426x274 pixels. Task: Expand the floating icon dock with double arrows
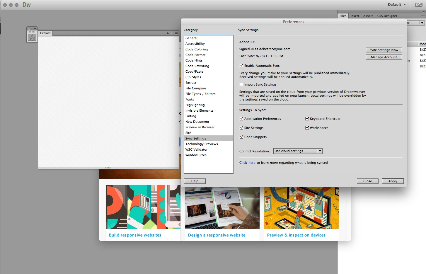pyautogui.click(x=35, y=28)
